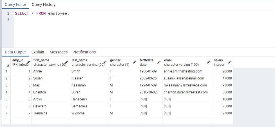
Task: Open the Explain tab
Action: [38, 52]
